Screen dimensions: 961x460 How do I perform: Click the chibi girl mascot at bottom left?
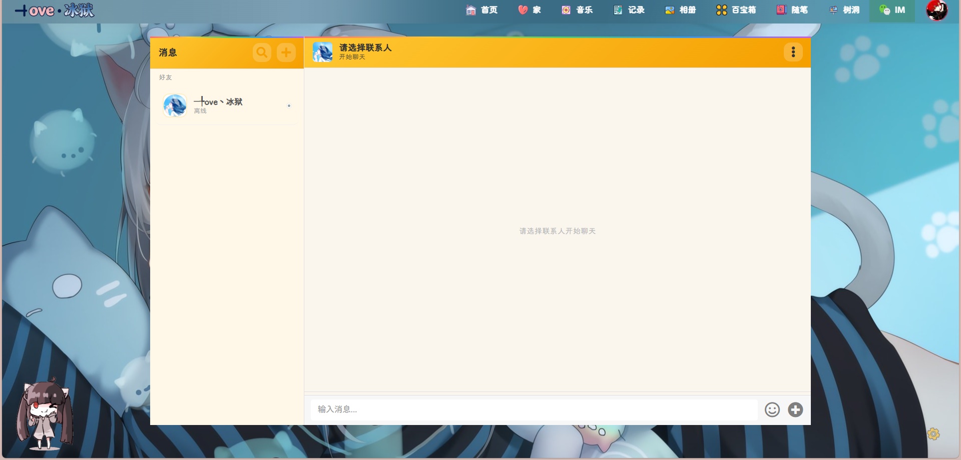pos(44,414)
